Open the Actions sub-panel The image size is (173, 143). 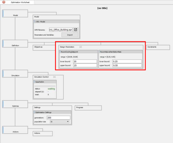43,134
